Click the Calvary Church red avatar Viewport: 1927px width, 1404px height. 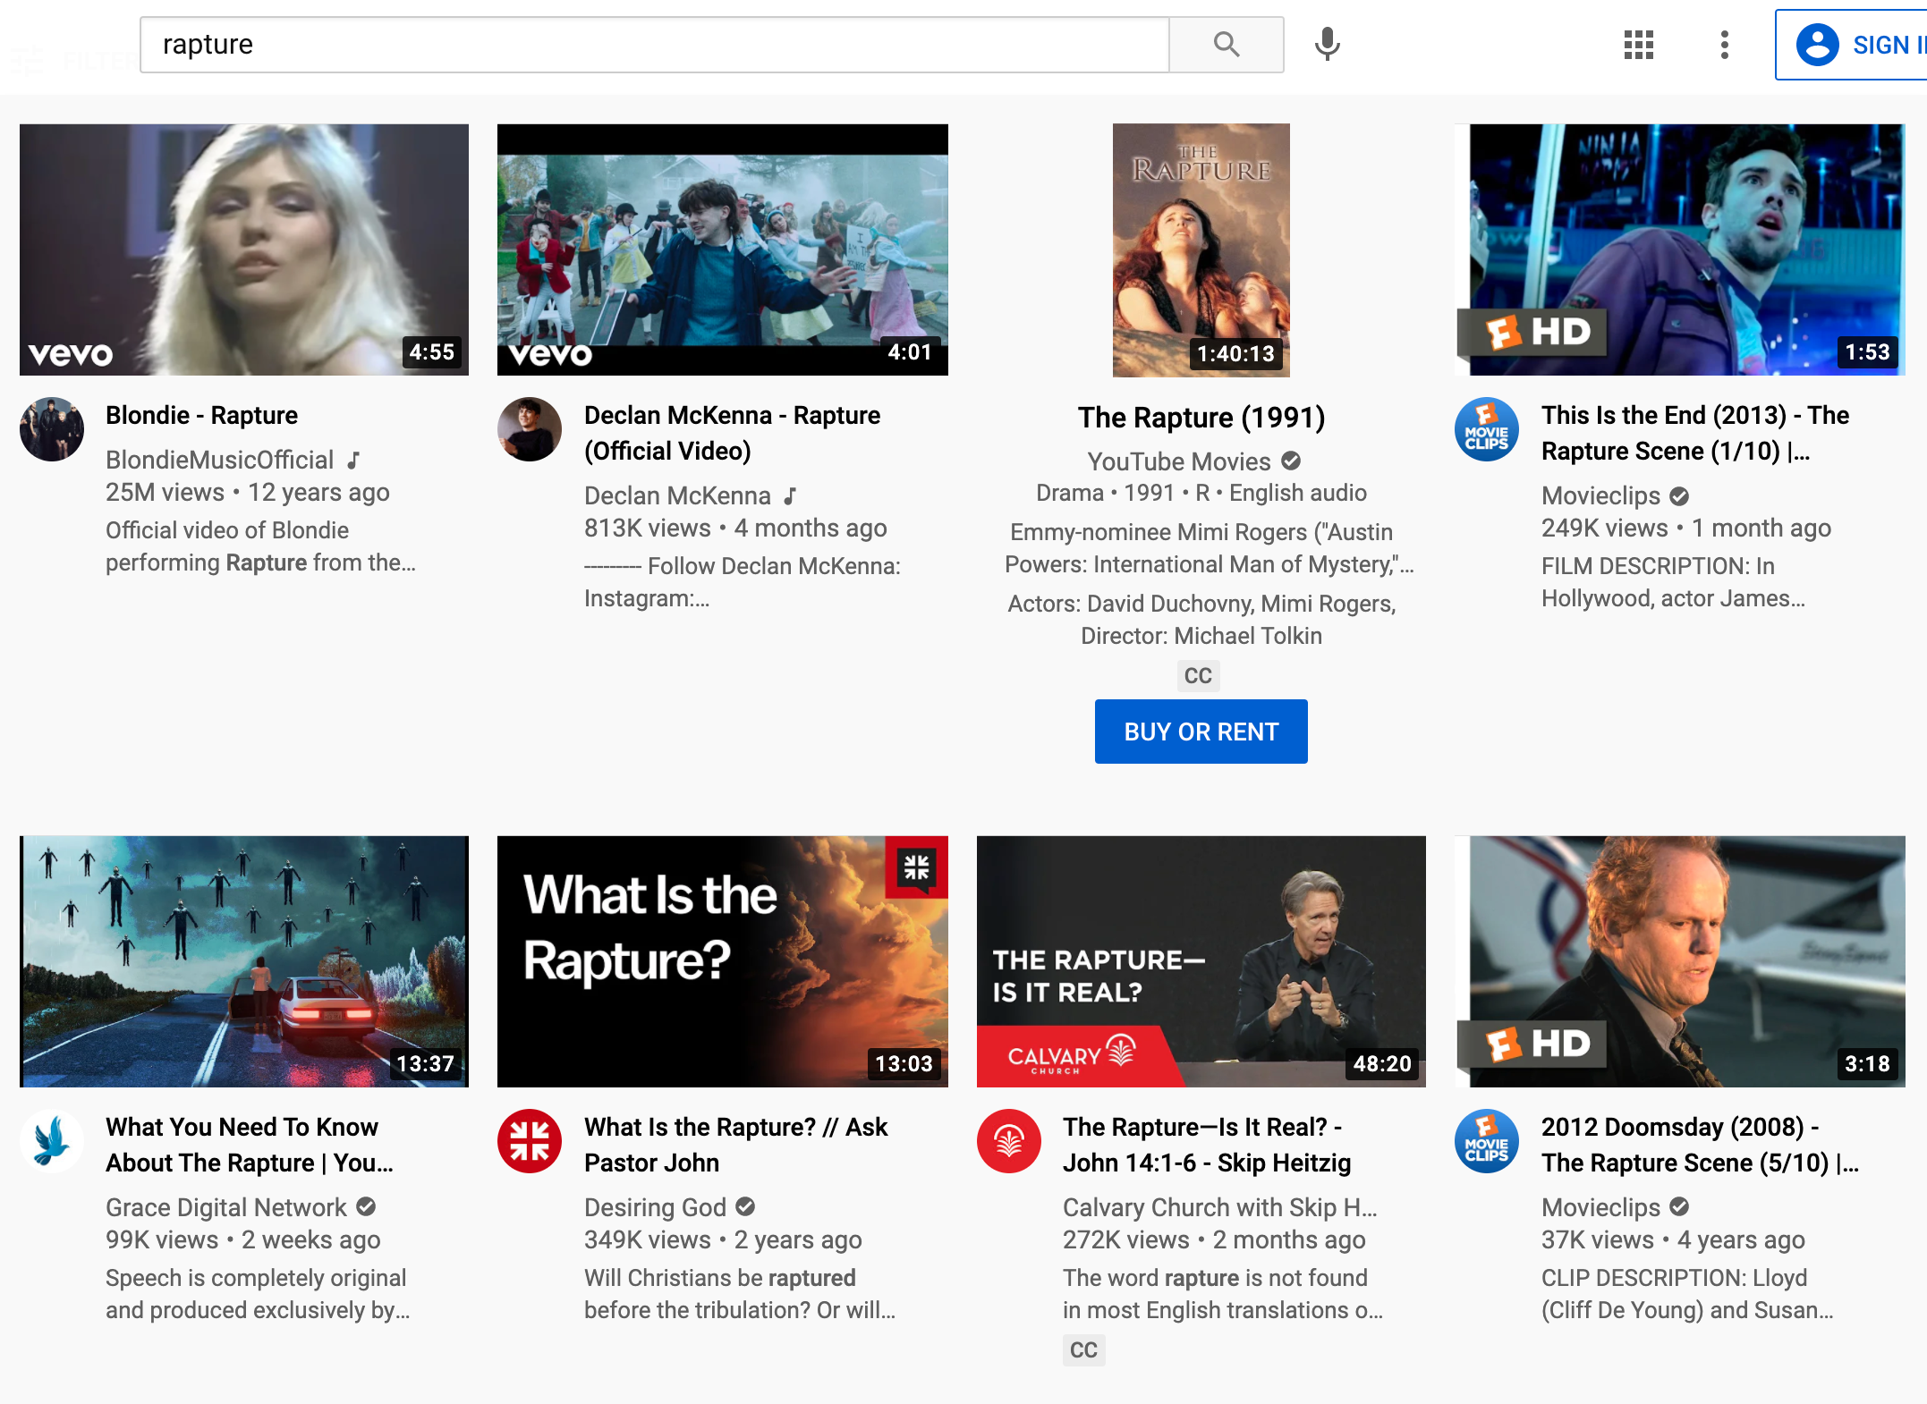pos(1009,1141)
